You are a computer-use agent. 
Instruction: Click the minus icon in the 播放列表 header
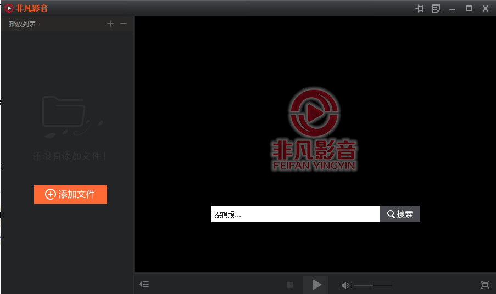124,24
